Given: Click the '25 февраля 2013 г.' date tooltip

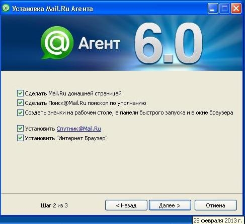Looking at the screenshot, I should point(218,220).
